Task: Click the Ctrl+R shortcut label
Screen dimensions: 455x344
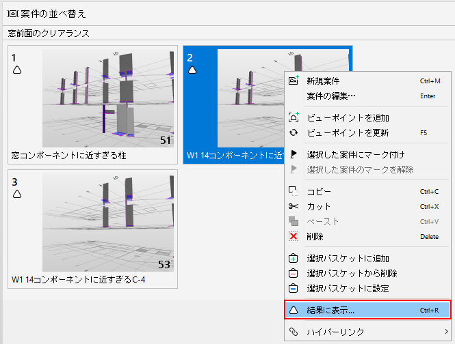Action: (x=429, y=310)
